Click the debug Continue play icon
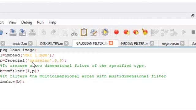Image resolution: width=196 pixels, height=110 pixels. 184,32
